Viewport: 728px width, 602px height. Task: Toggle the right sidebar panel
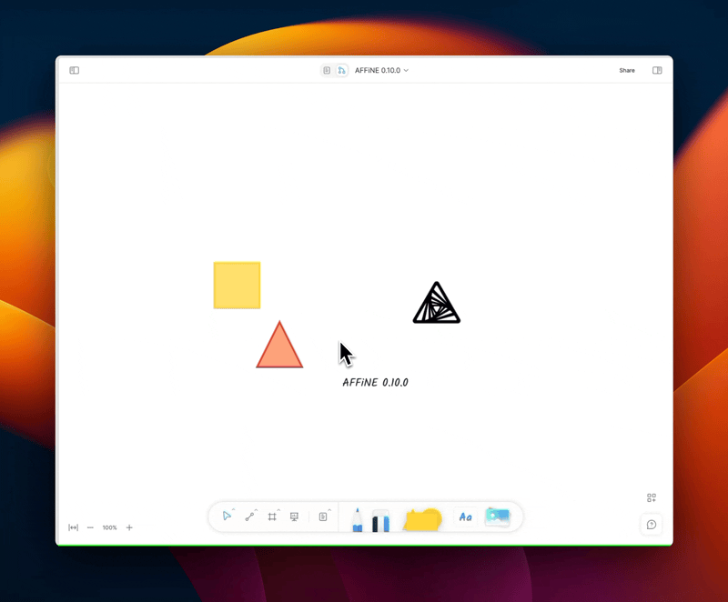click(x=657, y=71)
